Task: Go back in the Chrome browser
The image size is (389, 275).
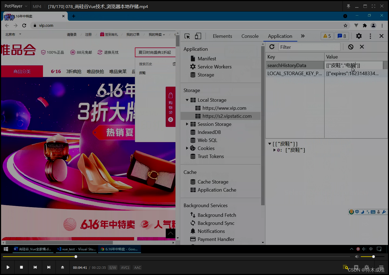Action: 7,25
